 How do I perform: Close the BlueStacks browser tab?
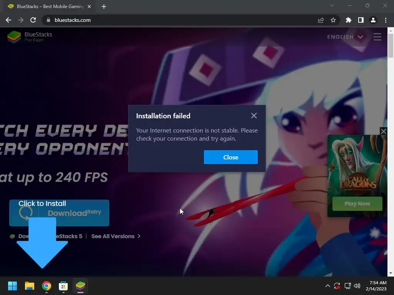[89, 7]
